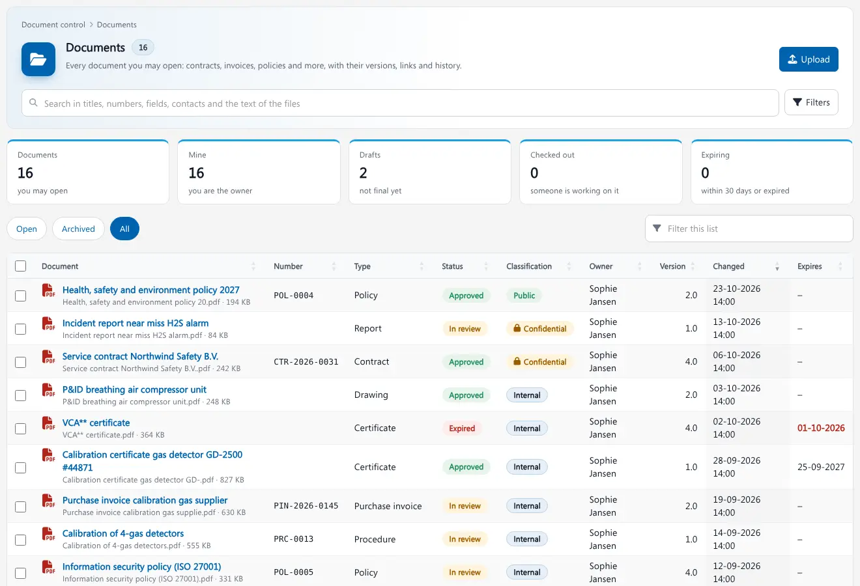Click the magnifier icon in the search bar

[34, 103]
